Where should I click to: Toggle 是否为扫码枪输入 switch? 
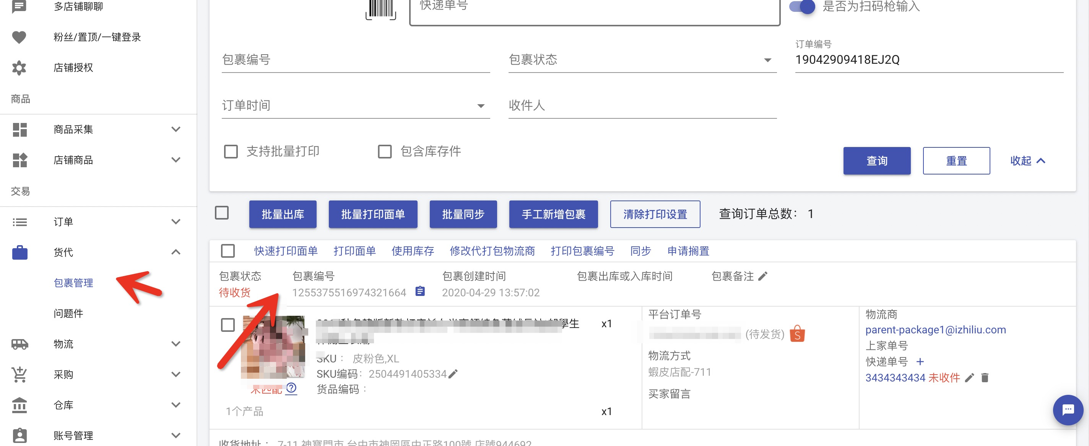click(802, 6)
